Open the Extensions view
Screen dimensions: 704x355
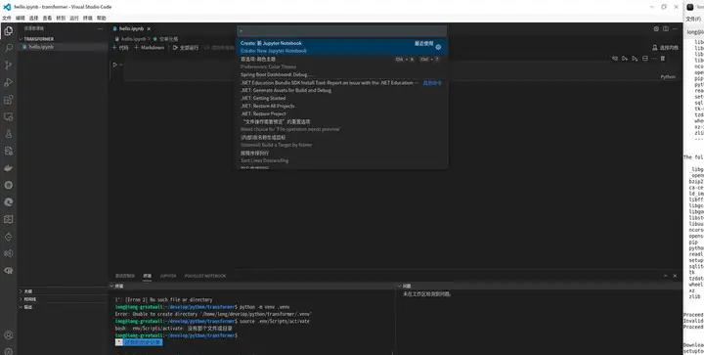click(x=9, y=100)
